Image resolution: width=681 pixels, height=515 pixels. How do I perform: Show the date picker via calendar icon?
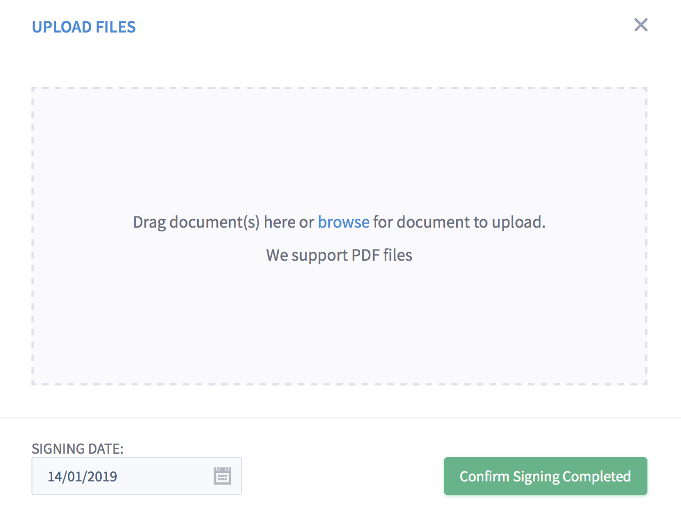point(222,476)
